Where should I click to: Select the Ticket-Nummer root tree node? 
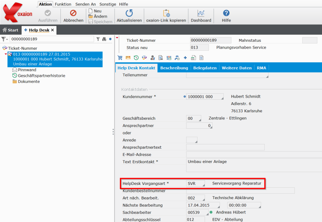(x=20, y=48)
